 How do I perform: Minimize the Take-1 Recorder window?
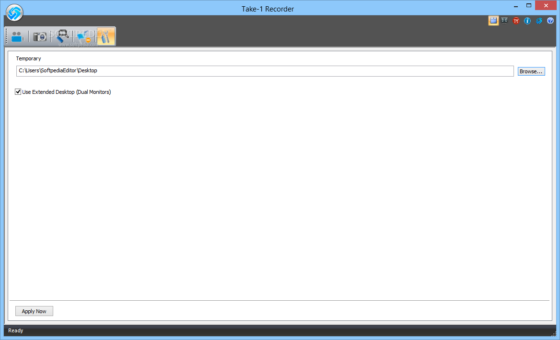click(x=516, y=6)
